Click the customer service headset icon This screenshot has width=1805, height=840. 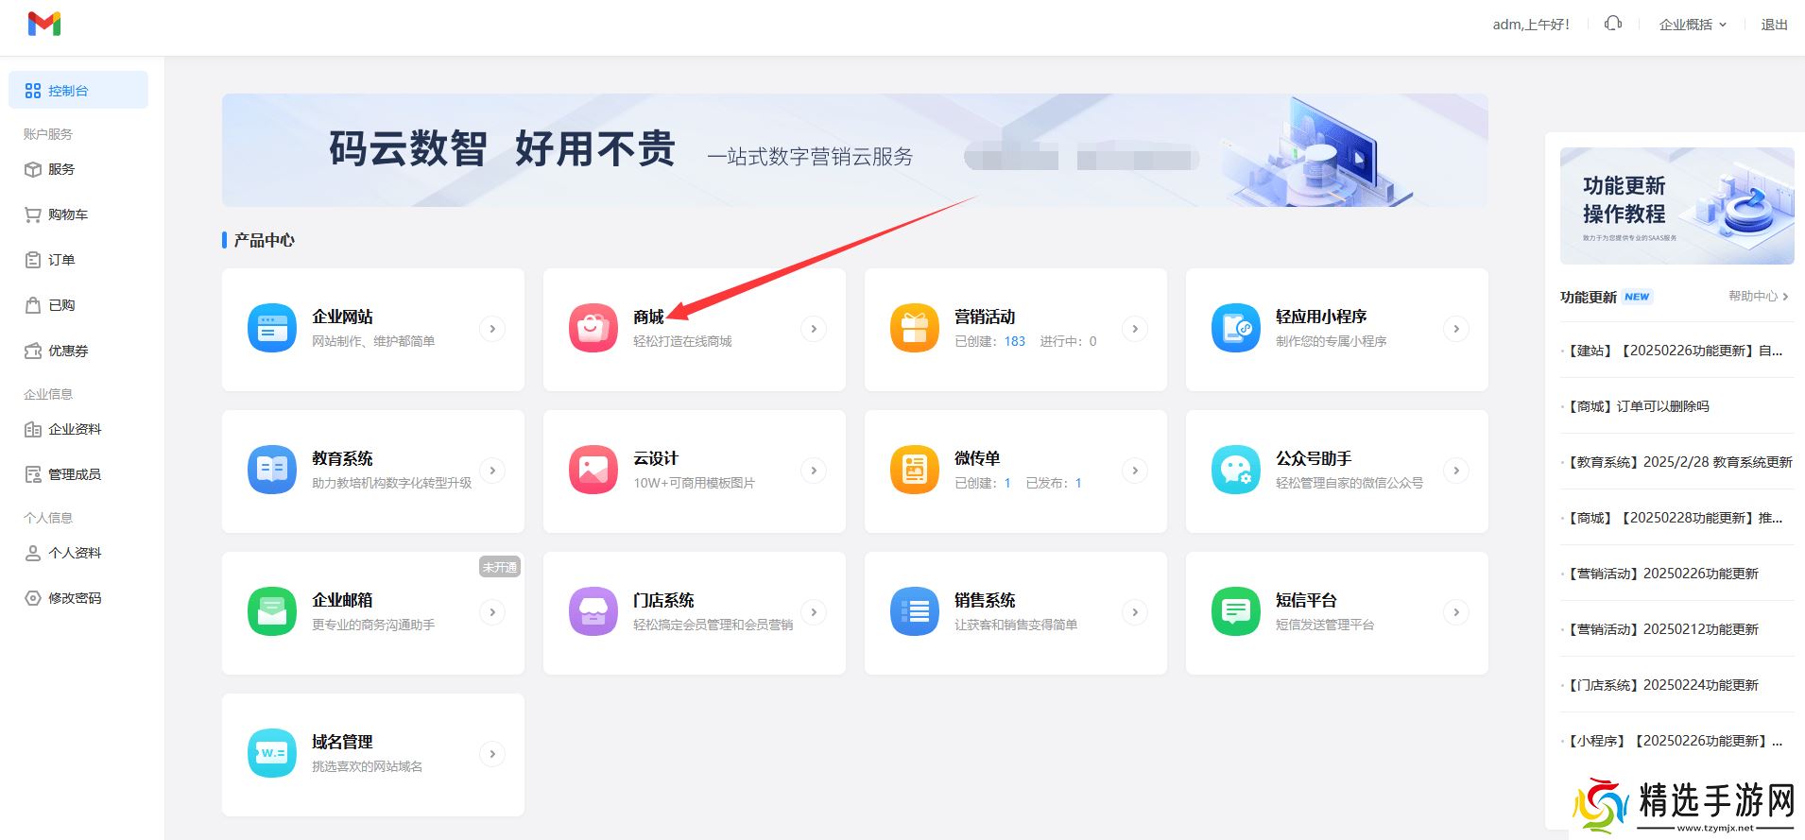pos(1613,24)
